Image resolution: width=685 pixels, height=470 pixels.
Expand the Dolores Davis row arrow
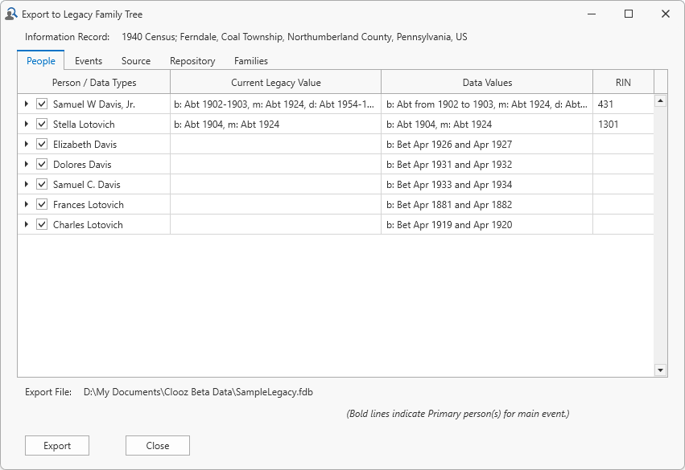[x=26, y=164]
